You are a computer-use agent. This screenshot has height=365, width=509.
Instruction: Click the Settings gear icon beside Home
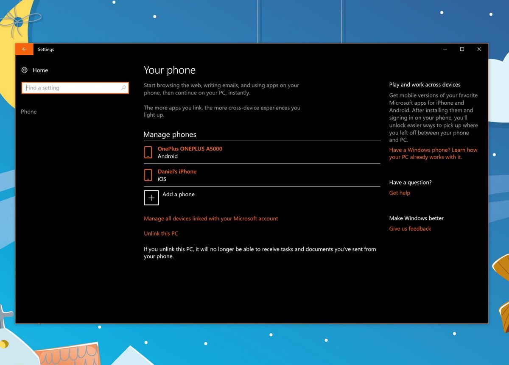pyautogui.click(x=25, y=70)
